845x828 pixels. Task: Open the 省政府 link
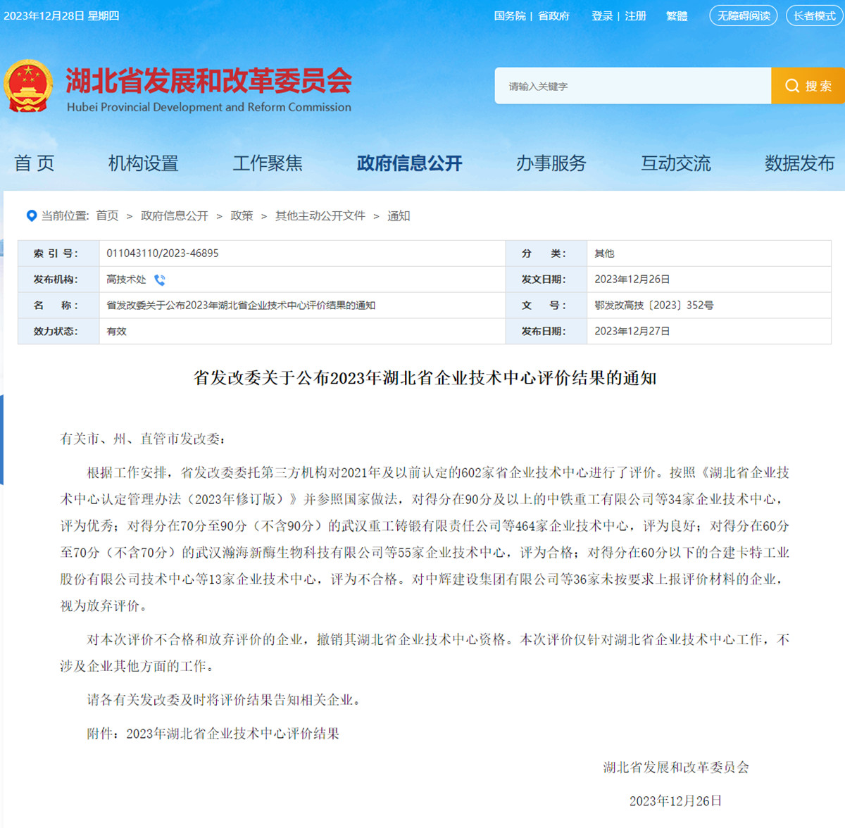(553, 15)
